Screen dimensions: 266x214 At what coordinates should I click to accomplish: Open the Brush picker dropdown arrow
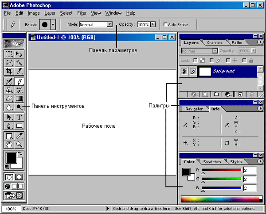point(53,24)
